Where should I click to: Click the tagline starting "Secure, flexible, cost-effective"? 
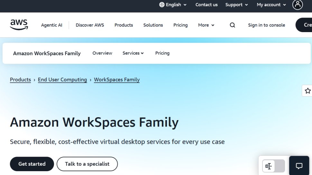117,142
